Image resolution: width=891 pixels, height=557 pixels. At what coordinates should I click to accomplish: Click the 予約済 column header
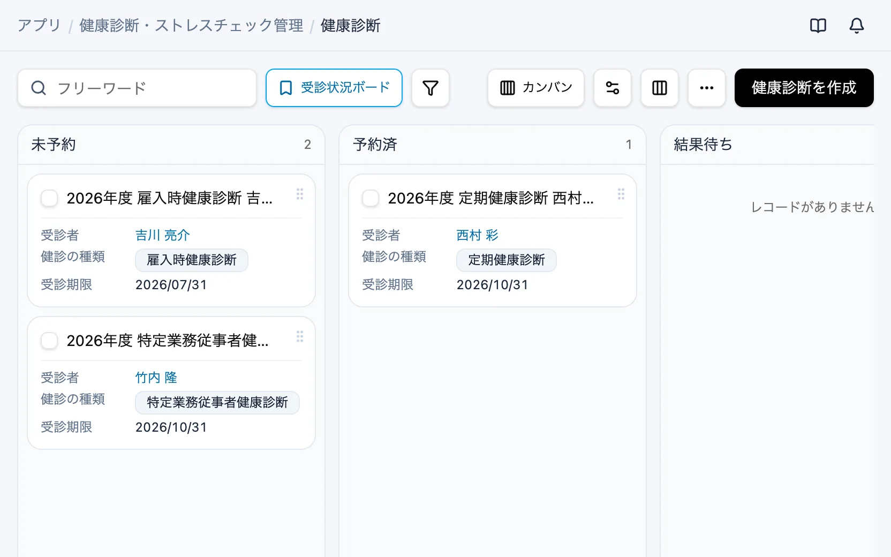coord(493,145)
